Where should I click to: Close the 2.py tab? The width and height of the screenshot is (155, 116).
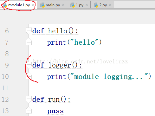(110, 5)
